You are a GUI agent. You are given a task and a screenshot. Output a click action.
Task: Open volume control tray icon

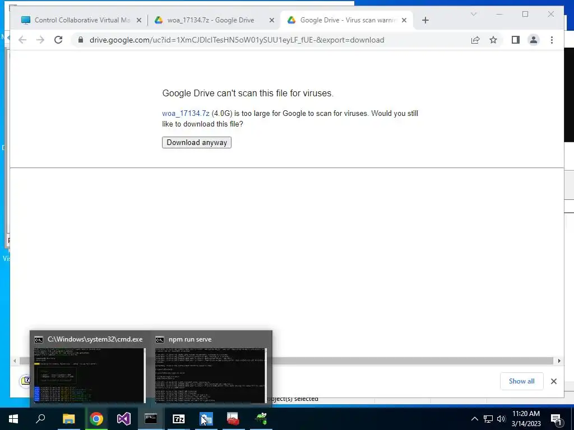(x=501, y=419)
